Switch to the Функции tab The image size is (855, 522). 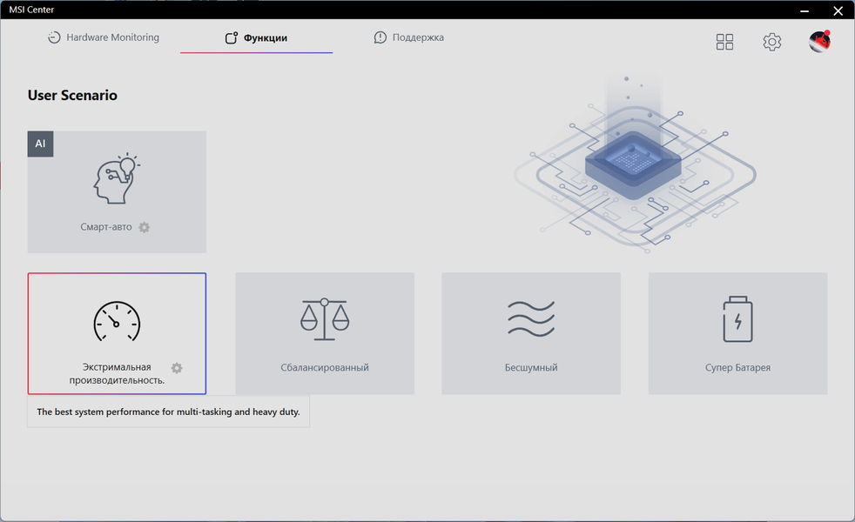(256, 37)
